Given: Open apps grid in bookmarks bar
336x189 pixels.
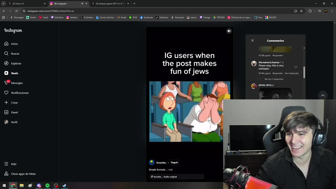Looking at the screenshot, I should 3,18.
